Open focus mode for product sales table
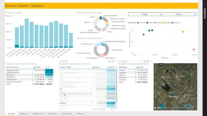The height and width of the screenshot is (116, 207). coord(113,61)
